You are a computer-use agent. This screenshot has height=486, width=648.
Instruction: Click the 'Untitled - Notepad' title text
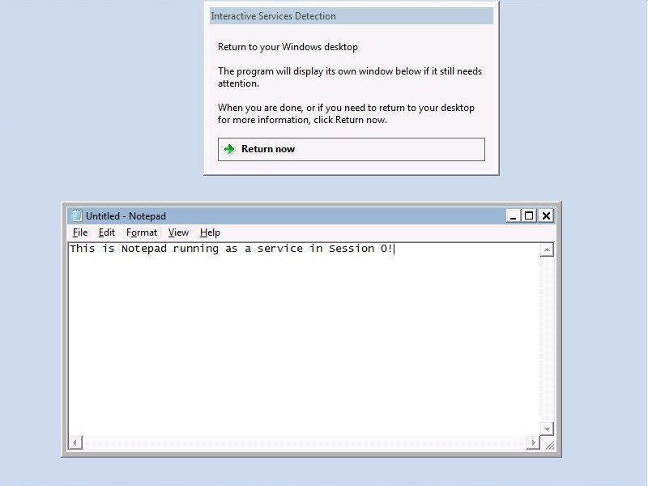[x=126, y=216]
